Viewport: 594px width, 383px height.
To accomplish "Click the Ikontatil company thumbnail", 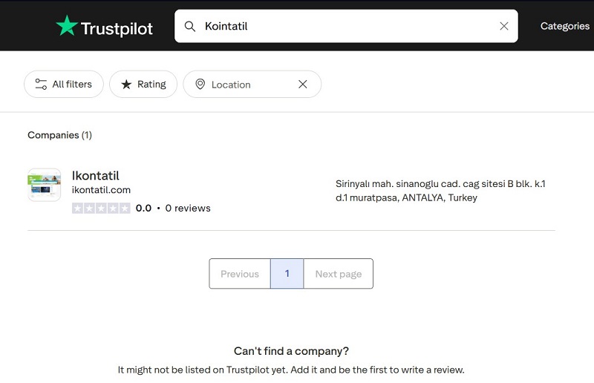I will (x=45, y=185).
